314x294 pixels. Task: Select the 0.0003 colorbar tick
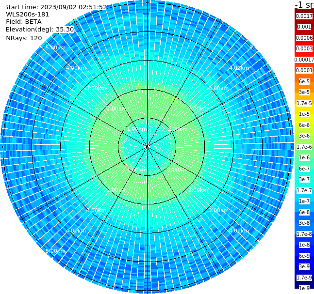(x=304, y=48)
